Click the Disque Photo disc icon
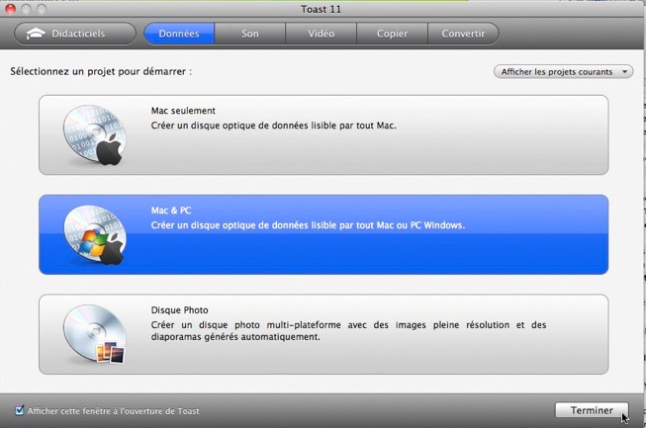This screenshot has height=428, width=646. [x=94, y=334]
